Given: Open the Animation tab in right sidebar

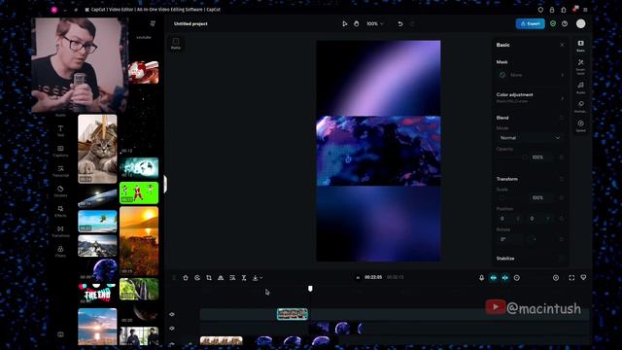Looking at the screenshot, I should (x=581, y=107).
